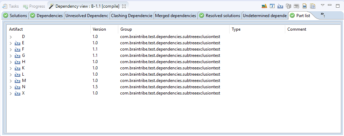This screenshot has height=136, width=344.
Task: Click the import icon beside artifact H
Action: click(x=17, y=62)
